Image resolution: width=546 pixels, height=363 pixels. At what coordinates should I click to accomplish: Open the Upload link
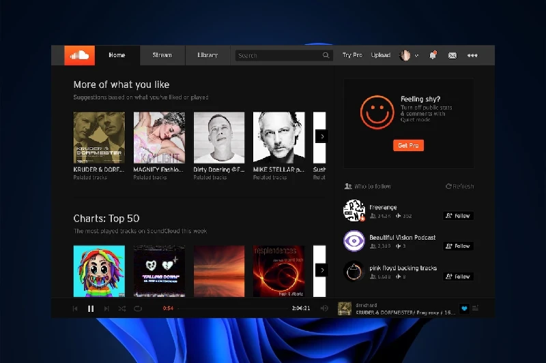pos(381,55)
